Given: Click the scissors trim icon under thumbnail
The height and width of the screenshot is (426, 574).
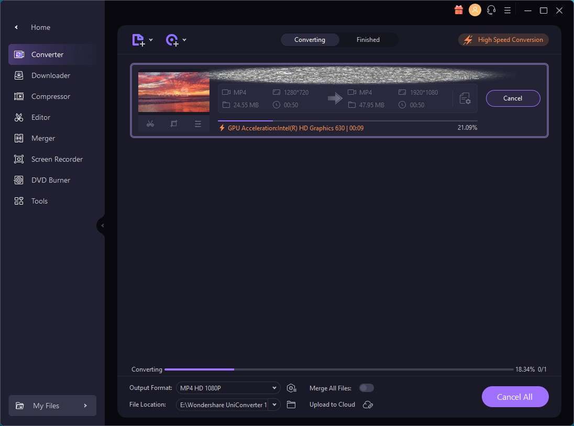Looking at the screenshot, I should tap(150, 124).
